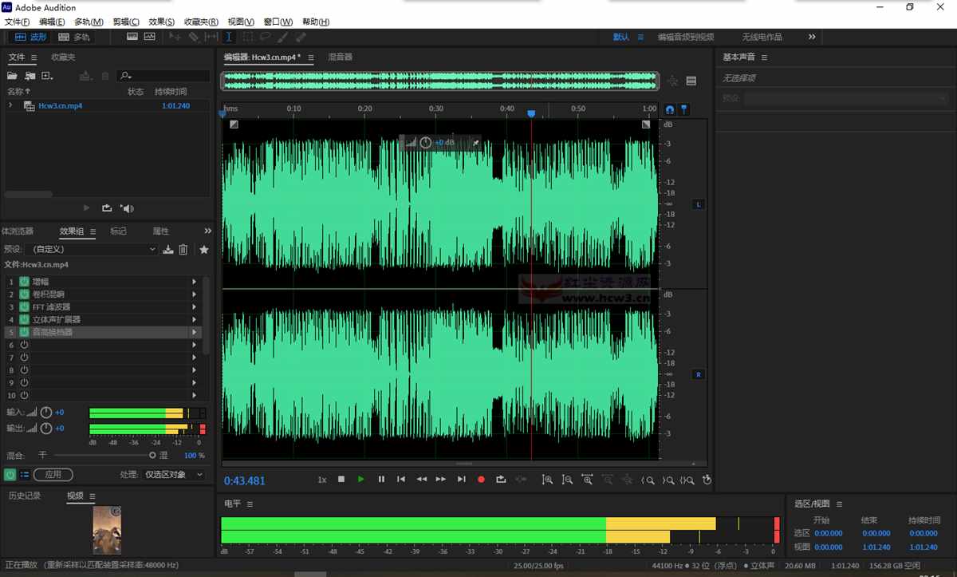Show the spectral frequency display

132,37
